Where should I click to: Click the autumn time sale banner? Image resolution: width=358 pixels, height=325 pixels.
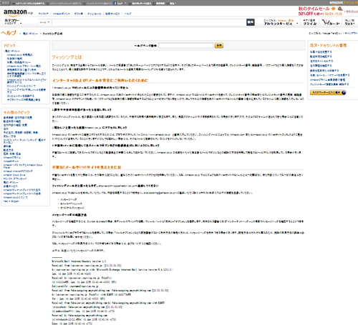click(320, 11)
